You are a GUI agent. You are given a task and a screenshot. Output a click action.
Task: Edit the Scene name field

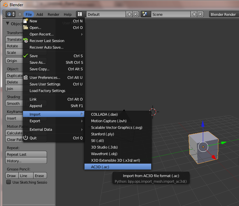pyautogui.click(x=171, y=14)
